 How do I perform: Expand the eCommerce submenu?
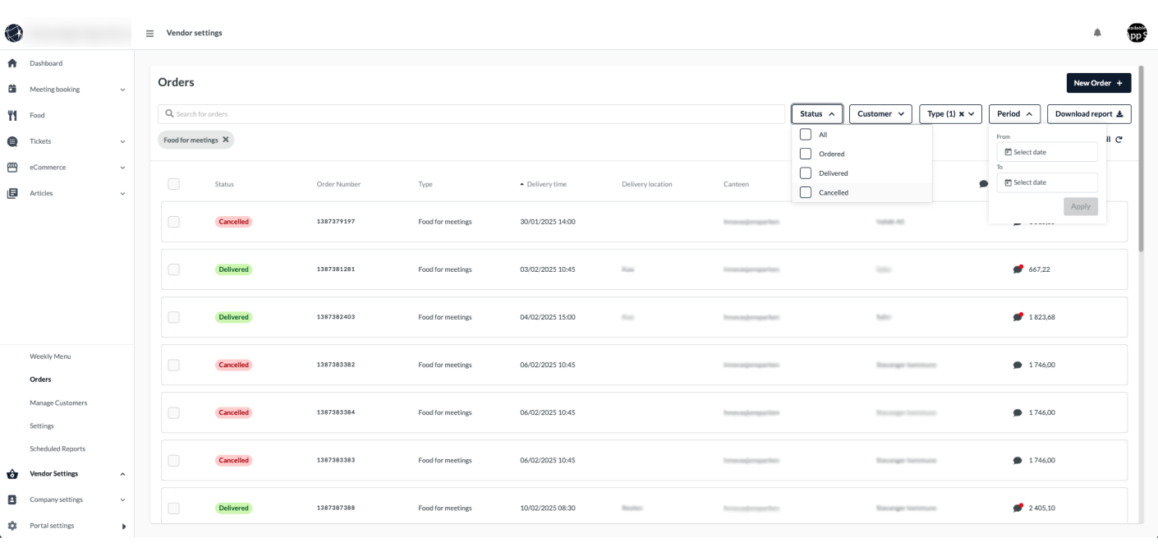click(122, 168)
